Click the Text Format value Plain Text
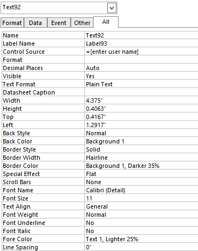This screenshot has height=251, width=198. pyautogui.click(x=141, y=84)
